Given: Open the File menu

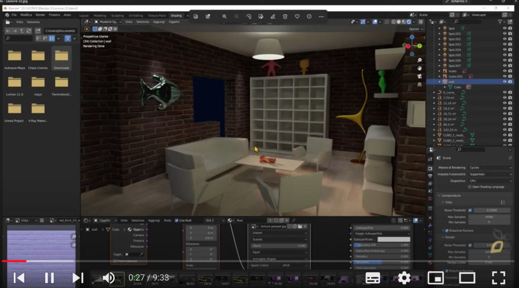Looking at the screenshot, I should pos(14,15).
